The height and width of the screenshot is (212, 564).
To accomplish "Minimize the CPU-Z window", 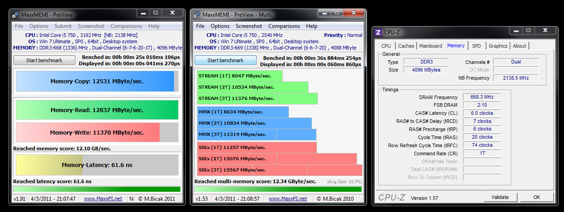I will pyautogui.click(x=516, y=31).
